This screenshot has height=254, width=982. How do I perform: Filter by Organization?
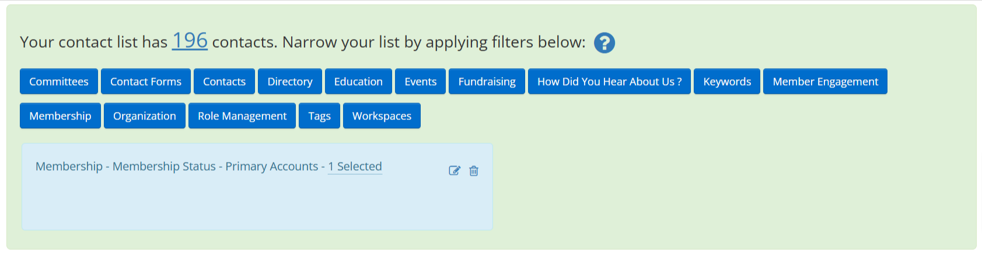tap(145, 116)
